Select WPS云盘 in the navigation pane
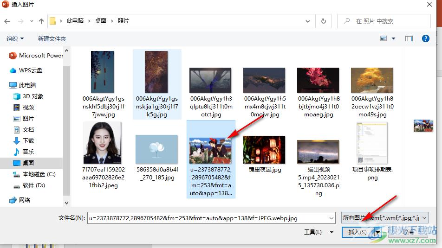Screen dimensions: 442x248 tap(26, 70)
